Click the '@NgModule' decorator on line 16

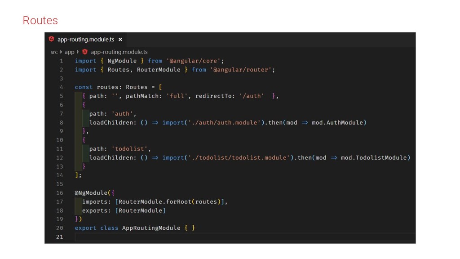click(91, 193)
